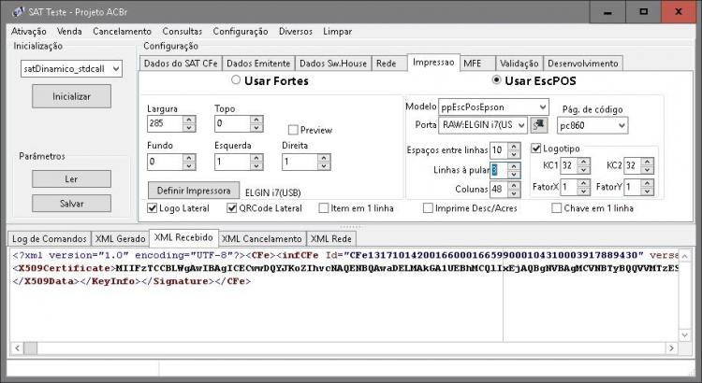Open the Configuração menu
This screenshot has width=702, height=383.
241,31
